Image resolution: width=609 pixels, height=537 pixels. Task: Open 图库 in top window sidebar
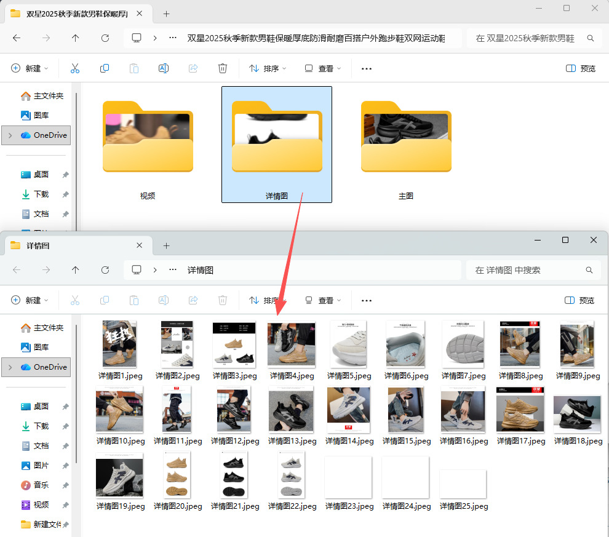(35, 115)
